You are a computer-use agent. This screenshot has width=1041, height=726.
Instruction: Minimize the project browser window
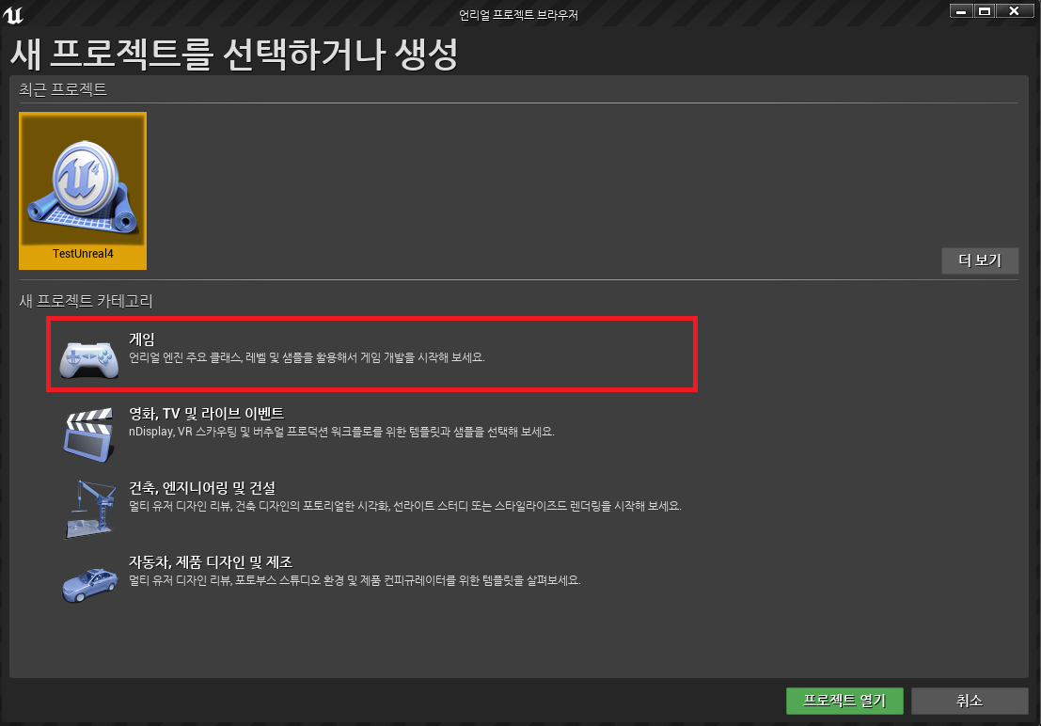(x=960, y=11)
